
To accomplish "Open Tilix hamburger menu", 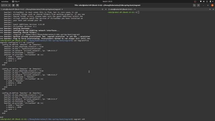I will click(198, 5).
